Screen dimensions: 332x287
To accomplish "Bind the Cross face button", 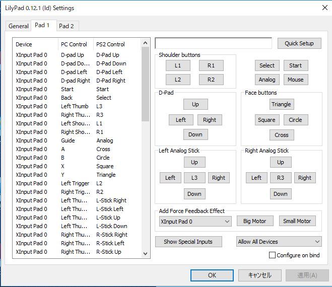I will click(281, 135).
